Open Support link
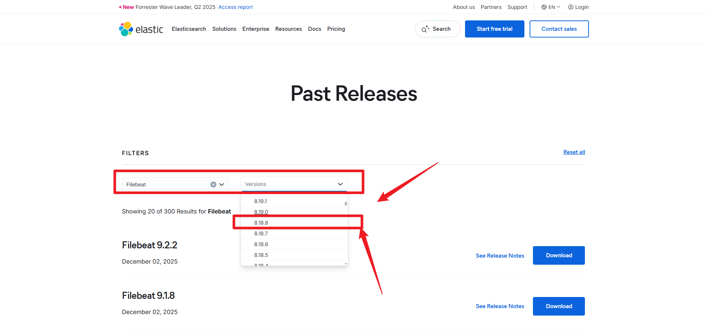Image resolution: width=707 pixels, height=333 pixels. point(517,7)
